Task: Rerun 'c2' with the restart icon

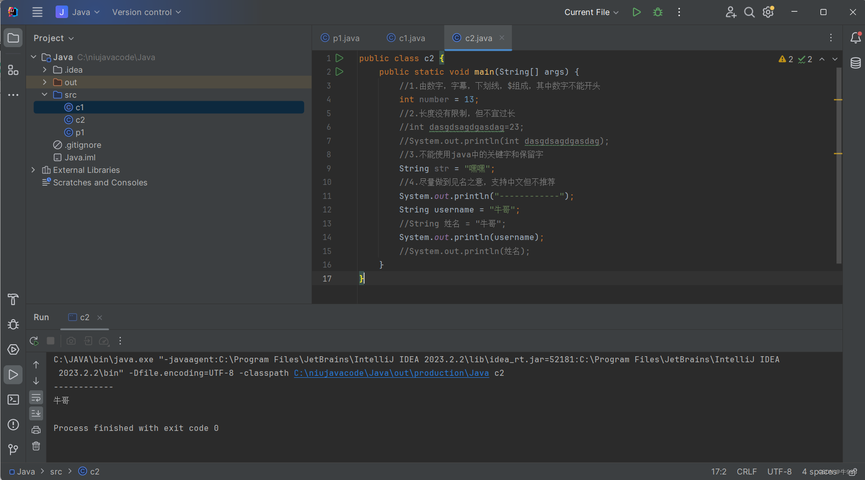Action: point(34,341)
